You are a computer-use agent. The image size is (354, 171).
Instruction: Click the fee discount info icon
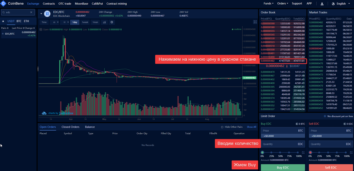(325, 116)
